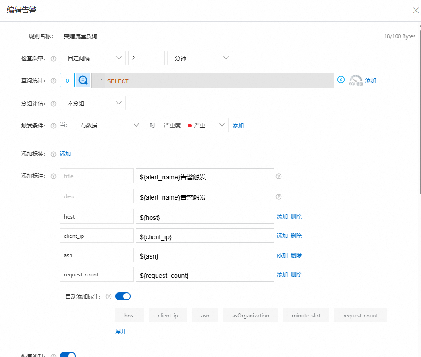Click the help icon next to 查询统计
The height and width of the screenshot is (357, 421).
(x=53, y=80)
